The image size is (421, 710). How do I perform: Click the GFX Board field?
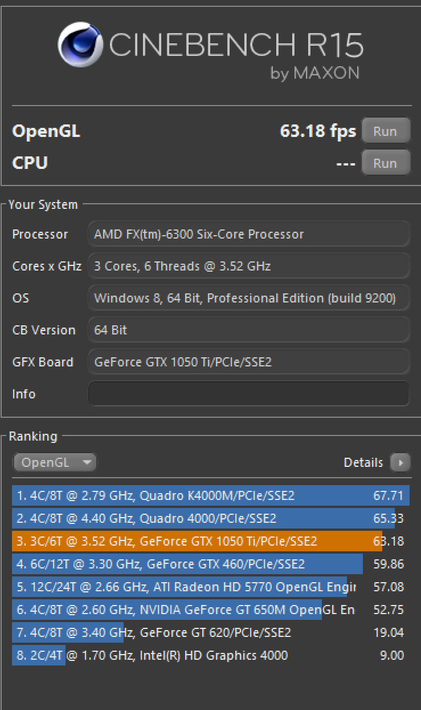249,362
